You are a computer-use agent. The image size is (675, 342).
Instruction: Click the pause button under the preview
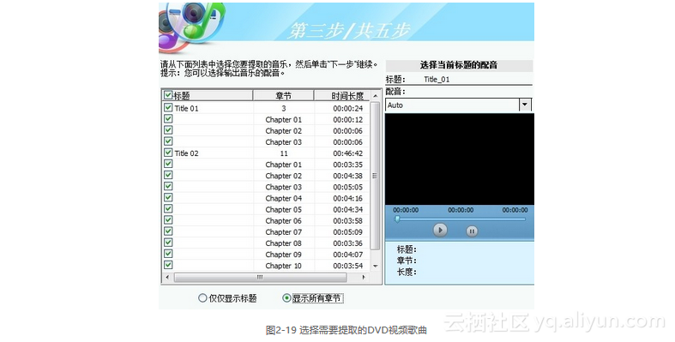tap(472, 231)
